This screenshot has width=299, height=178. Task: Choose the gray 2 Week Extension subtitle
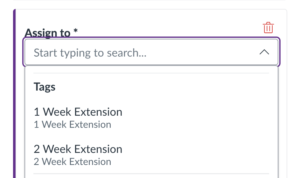click(x=73, y=161)
